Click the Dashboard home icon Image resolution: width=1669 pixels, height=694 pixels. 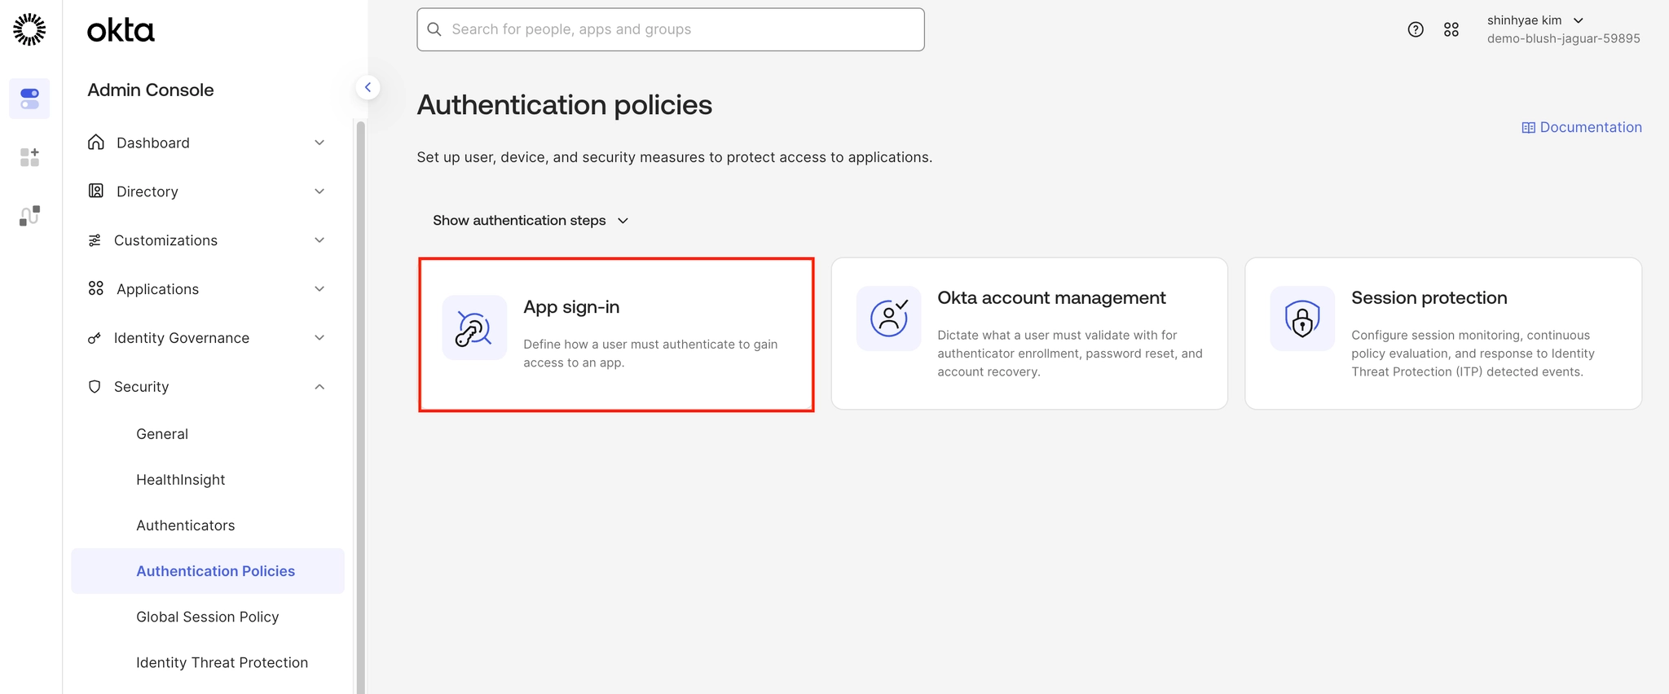pos(96,143)
